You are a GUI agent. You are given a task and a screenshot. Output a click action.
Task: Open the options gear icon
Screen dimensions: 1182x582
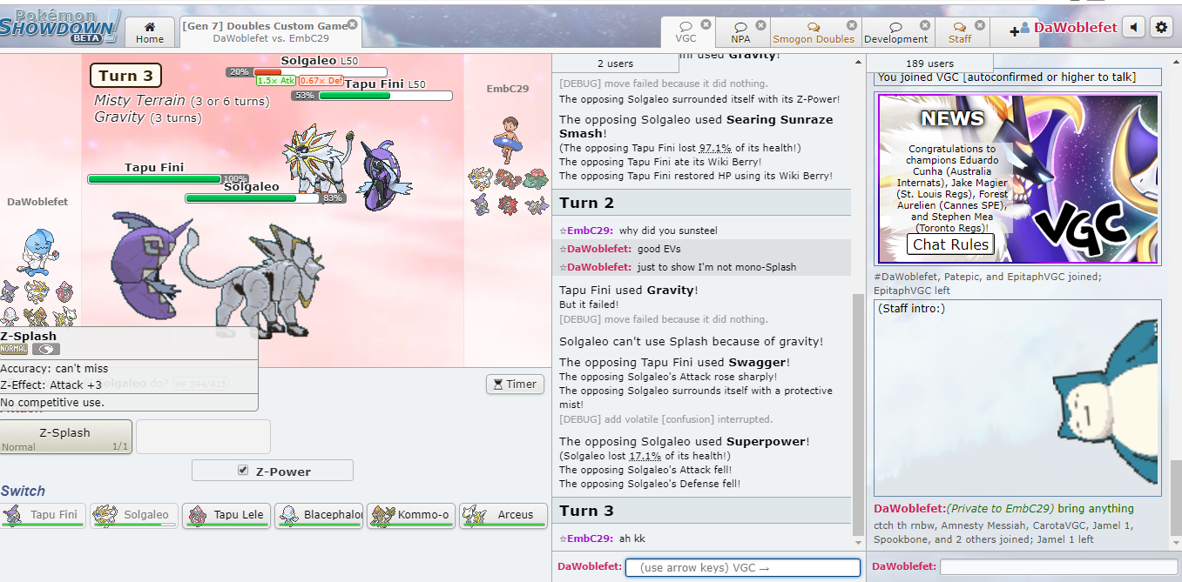click(x=1161, y=28)
